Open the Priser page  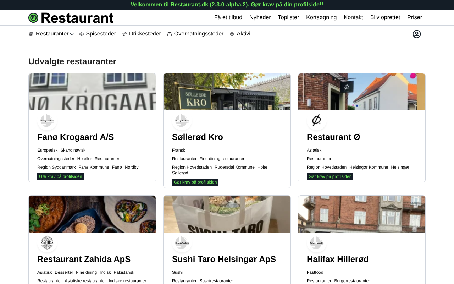pos(415,17)
